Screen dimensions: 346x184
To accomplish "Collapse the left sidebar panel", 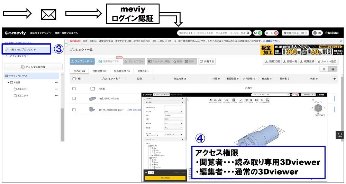I will 66,43.
